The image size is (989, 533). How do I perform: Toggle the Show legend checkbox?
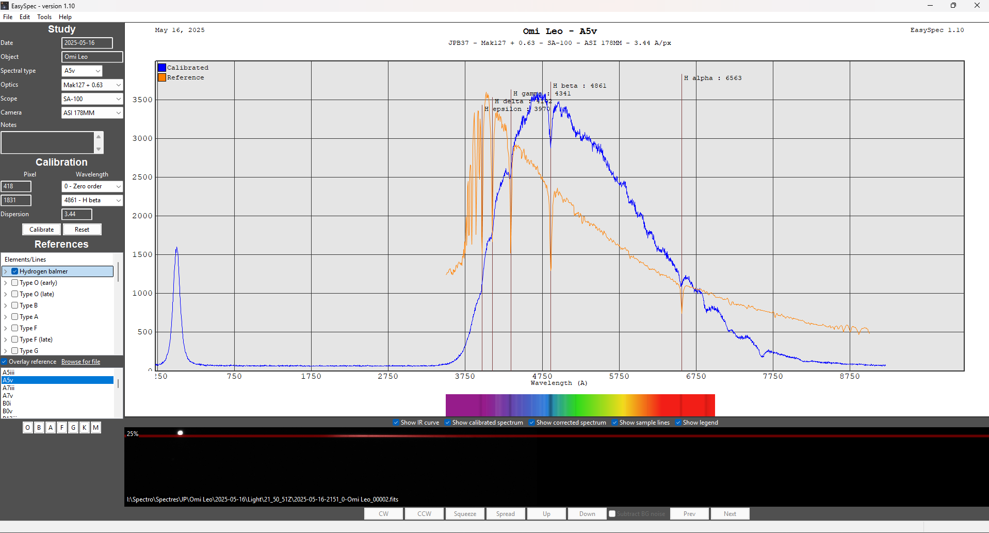click(x=678, y=423)
